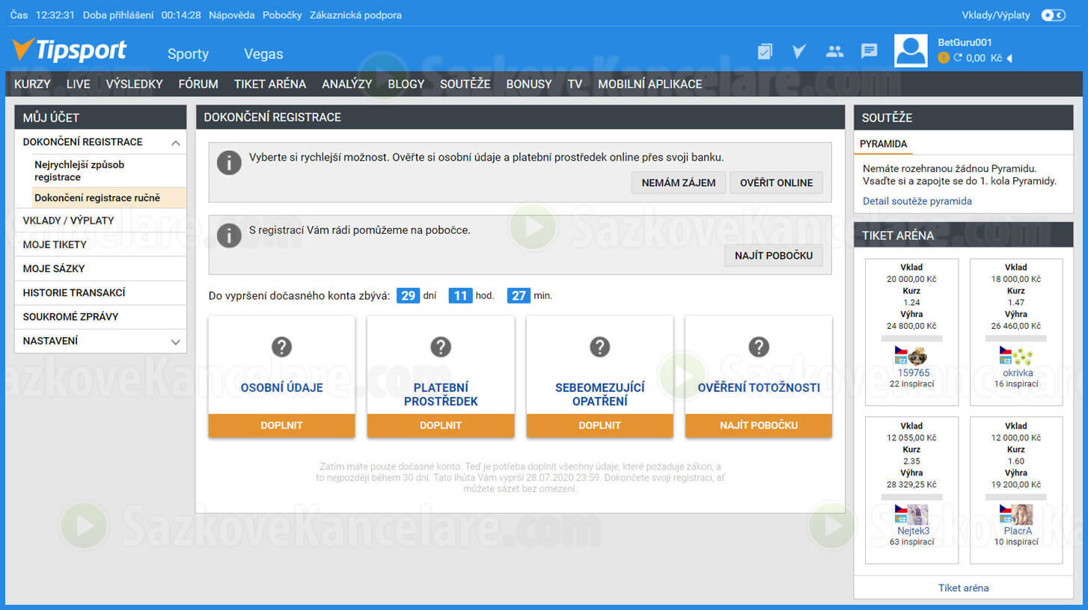Click Doplnit under Osobní údaje
Viewport: 1088px width, 610px height.
pyautogui.click(x=281, y=425)
